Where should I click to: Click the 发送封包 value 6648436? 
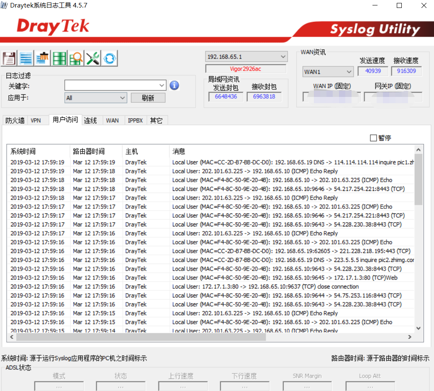(226, 96)
